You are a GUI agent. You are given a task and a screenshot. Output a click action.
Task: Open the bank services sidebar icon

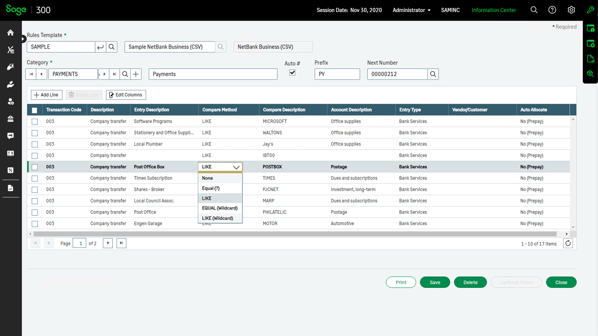11,119
